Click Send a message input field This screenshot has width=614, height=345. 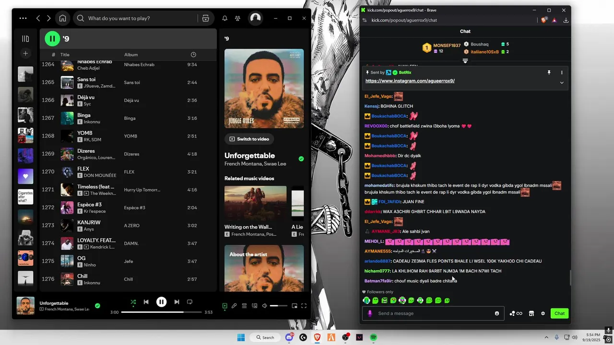tap(433, 313)
